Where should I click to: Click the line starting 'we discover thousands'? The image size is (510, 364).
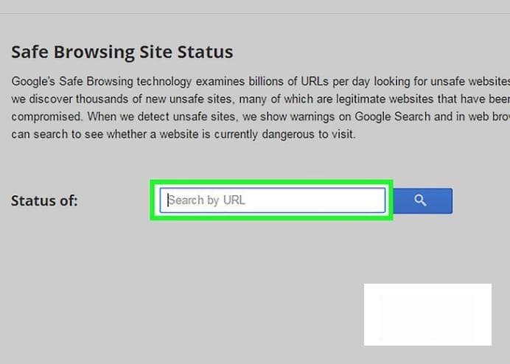coord(261,99)
